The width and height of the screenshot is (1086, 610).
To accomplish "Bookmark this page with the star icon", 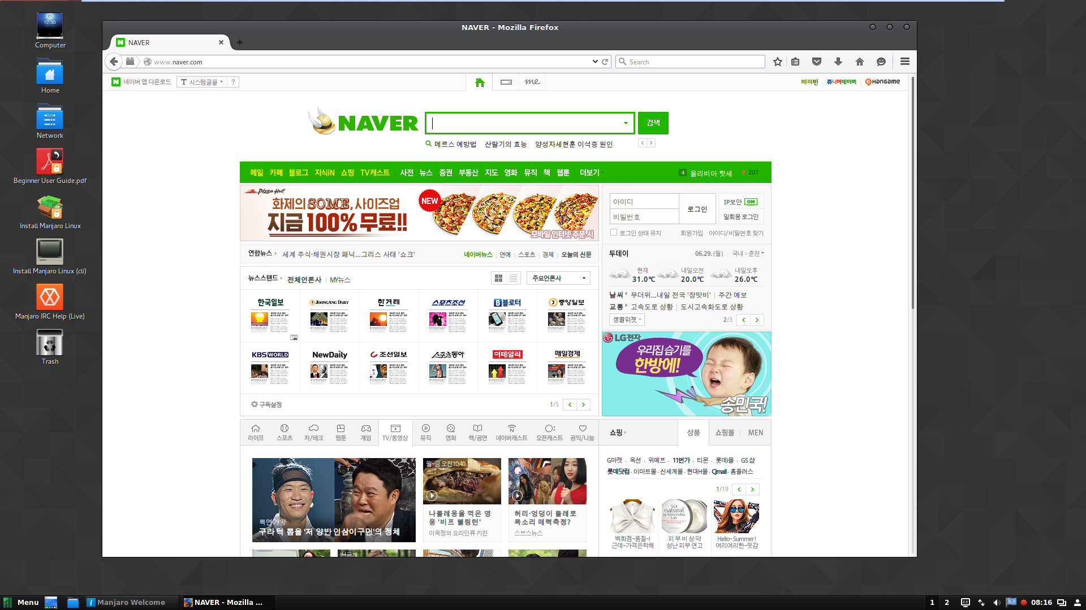I will click(778, 62).
